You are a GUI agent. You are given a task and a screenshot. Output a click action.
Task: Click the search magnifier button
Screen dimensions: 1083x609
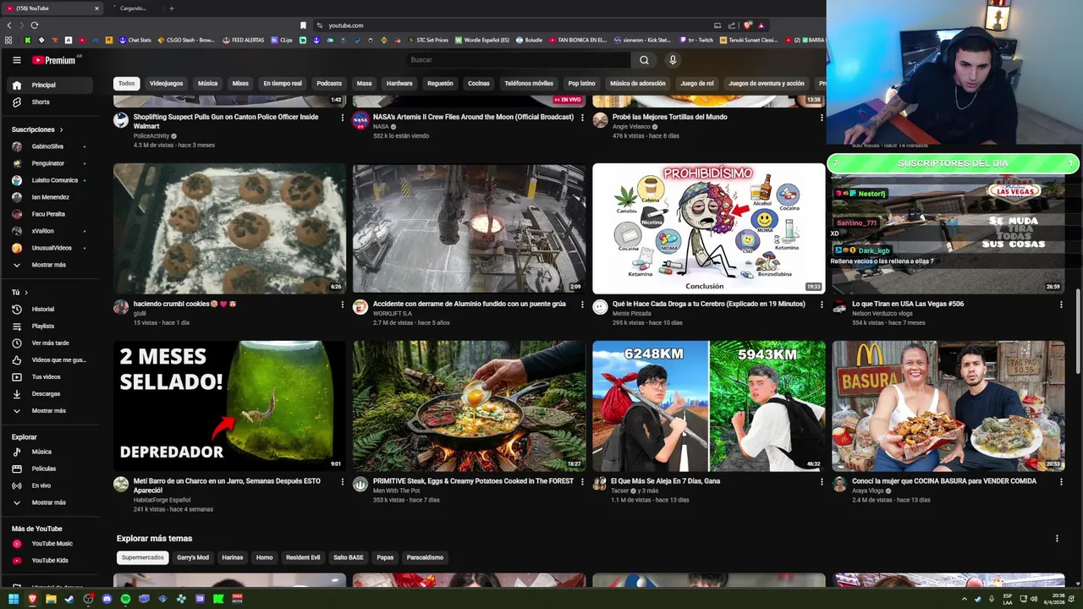click(x=644, y=60)
